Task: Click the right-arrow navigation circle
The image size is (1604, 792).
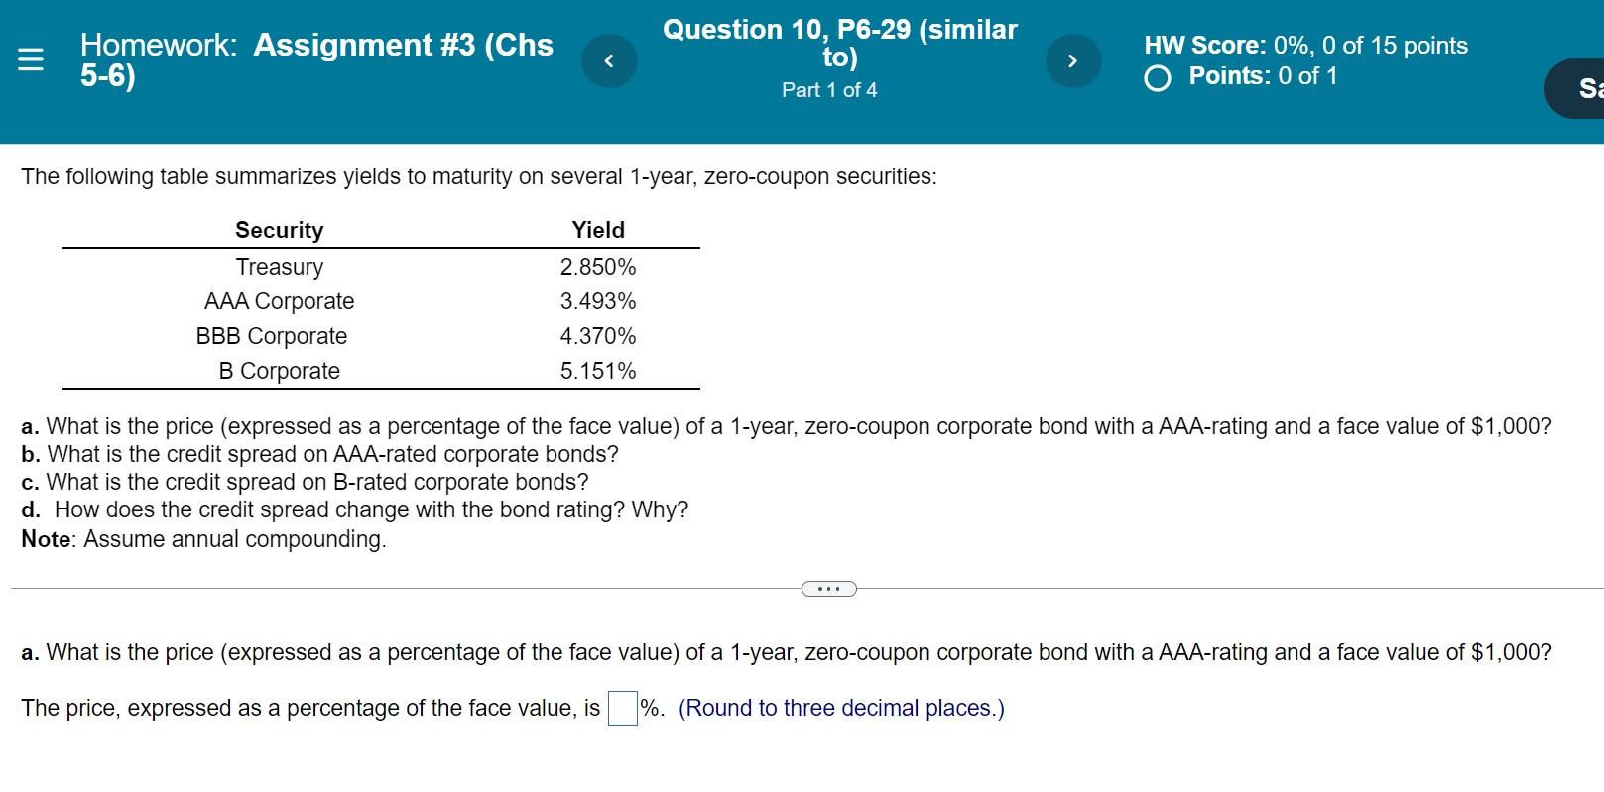Action: tap(1072, 59)
